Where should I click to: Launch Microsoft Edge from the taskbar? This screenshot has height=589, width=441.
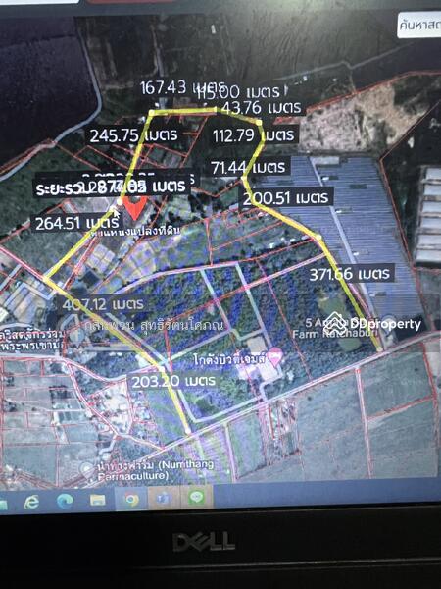[x=65, y=501]
